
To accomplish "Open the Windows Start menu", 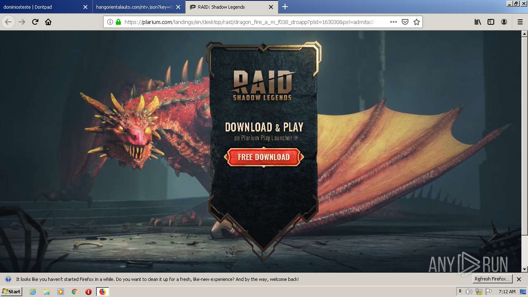I will pos(11,292).
